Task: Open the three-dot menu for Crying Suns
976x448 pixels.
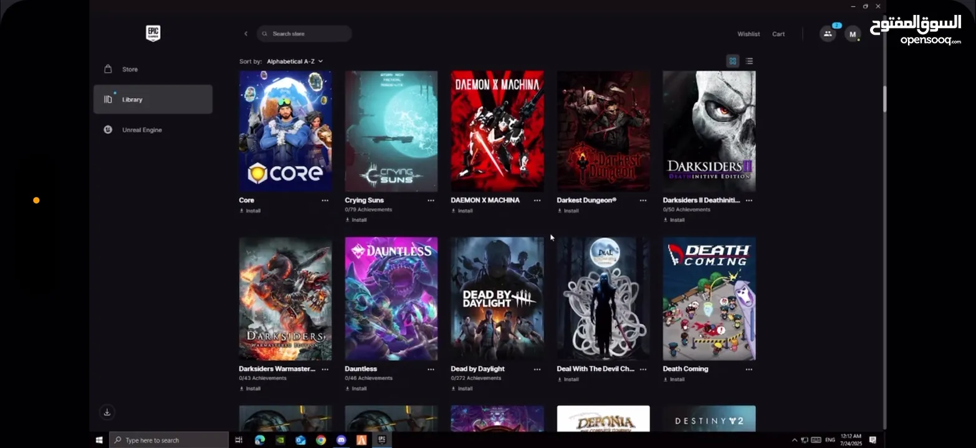Action: [431, 200]
